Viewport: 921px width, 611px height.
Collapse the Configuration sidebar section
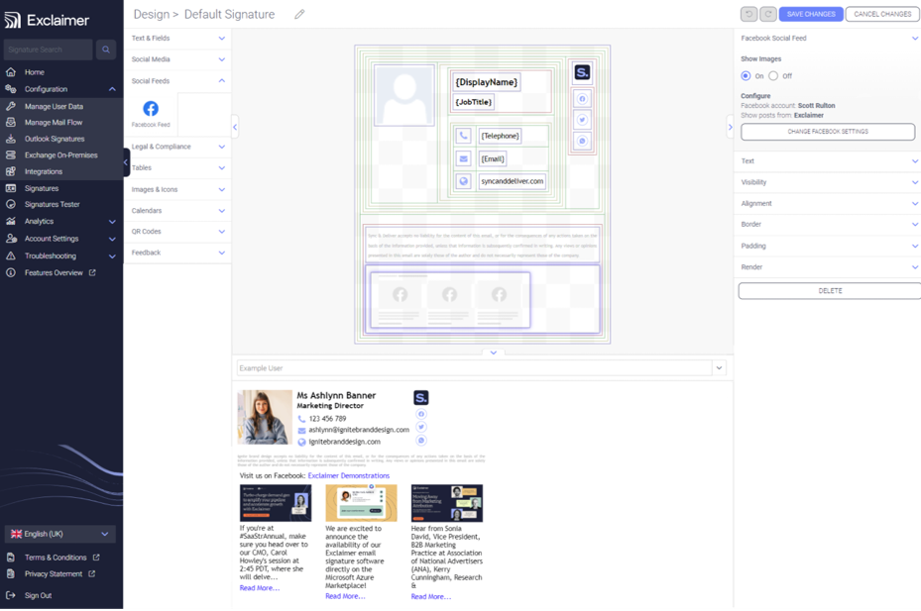coord(111,88)
